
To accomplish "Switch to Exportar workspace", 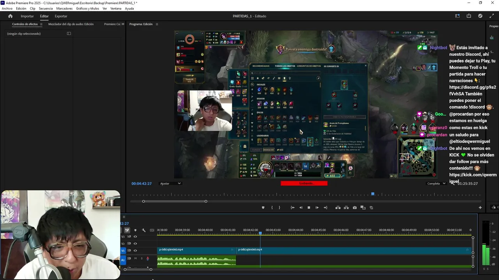I will (61, 16).
